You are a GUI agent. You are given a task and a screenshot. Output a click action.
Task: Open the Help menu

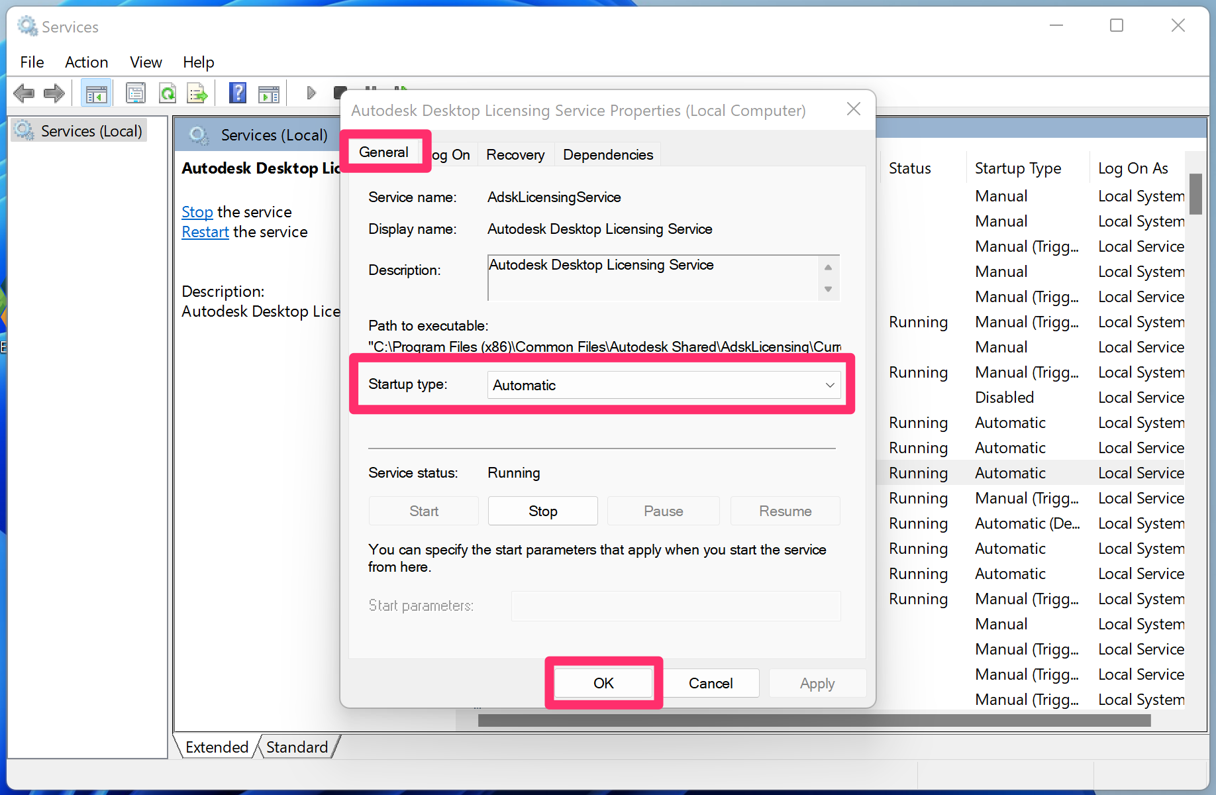click(198, 62)
